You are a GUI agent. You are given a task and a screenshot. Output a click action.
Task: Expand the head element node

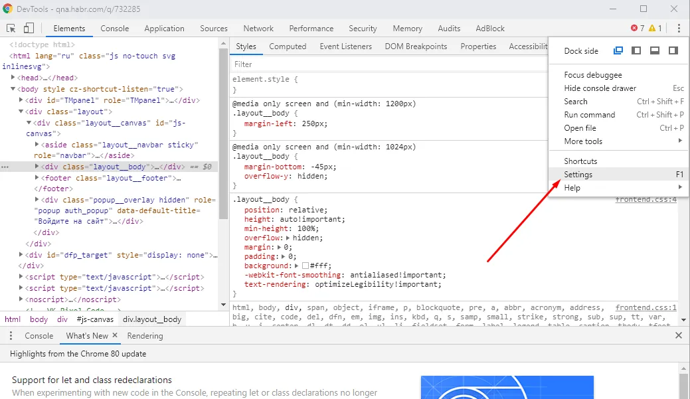(13, 78)
